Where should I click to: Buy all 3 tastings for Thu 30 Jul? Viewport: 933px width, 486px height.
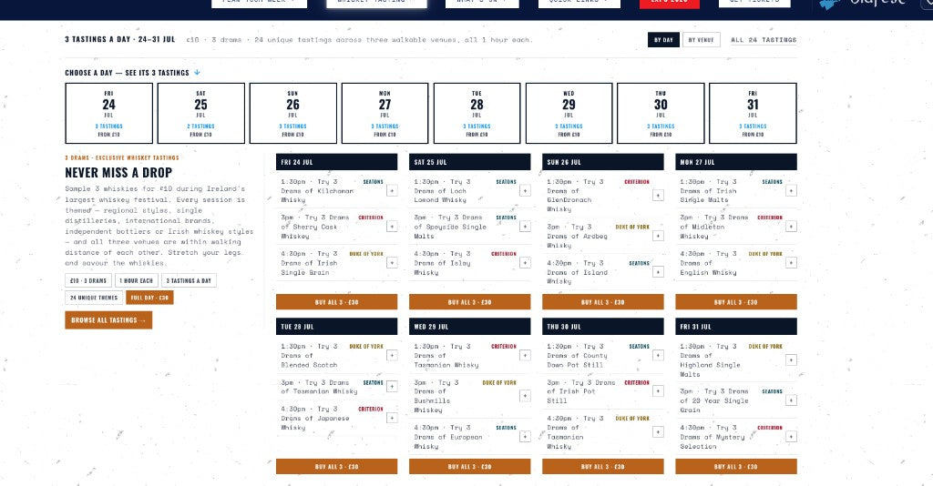click(x=603, y=466)
